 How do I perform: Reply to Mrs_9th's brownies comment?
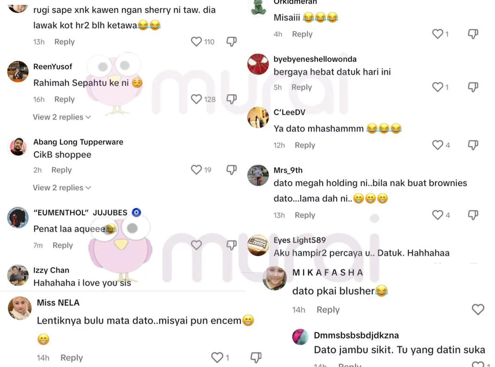point(305,215)
